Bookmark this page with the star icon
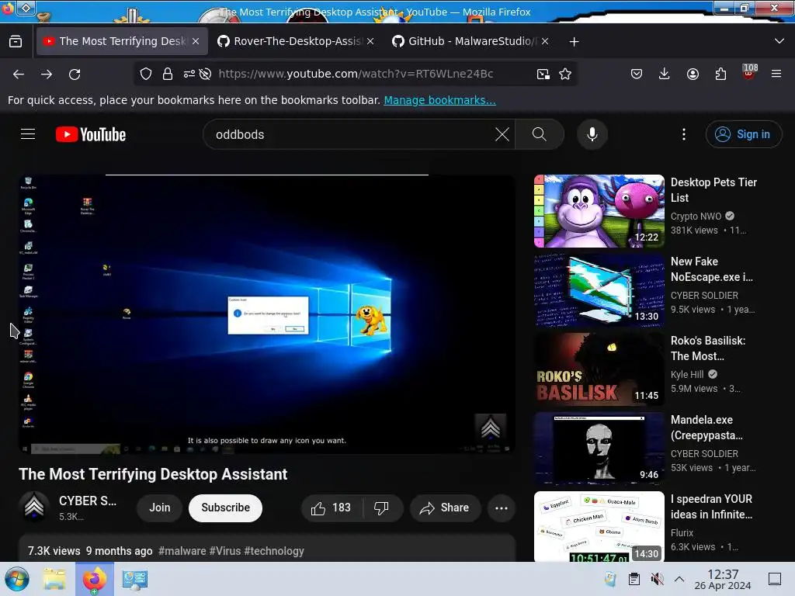This screenshot has height=596, width=795. [565, 74]
